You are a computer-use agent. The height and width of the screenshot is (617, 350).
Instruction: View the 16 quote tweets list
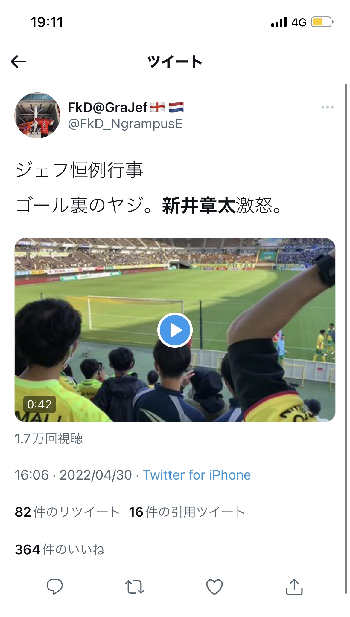pyautogui.click(x=187, y=512)
